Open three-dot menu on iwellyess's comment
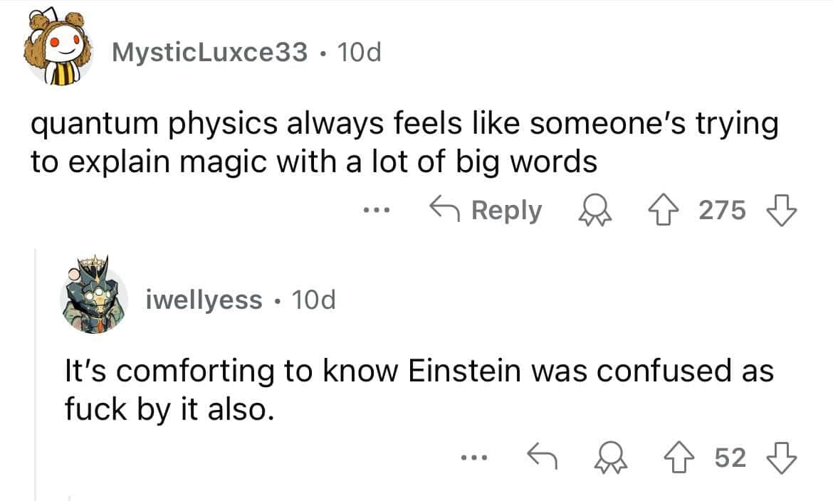Viewport: 833px width, 501px height. pos(473,458)
